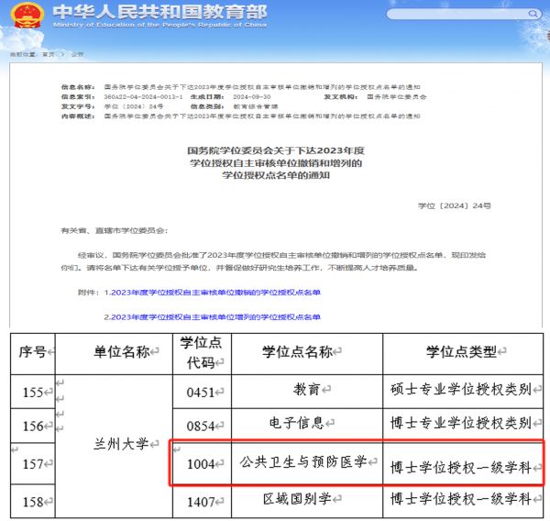Select code cell 1004
Screen dimensions: 550x521
point(202,464)
